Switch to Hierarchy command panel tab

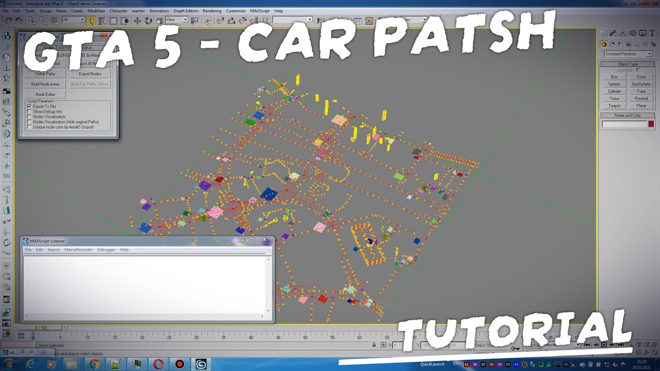(622, 33)
